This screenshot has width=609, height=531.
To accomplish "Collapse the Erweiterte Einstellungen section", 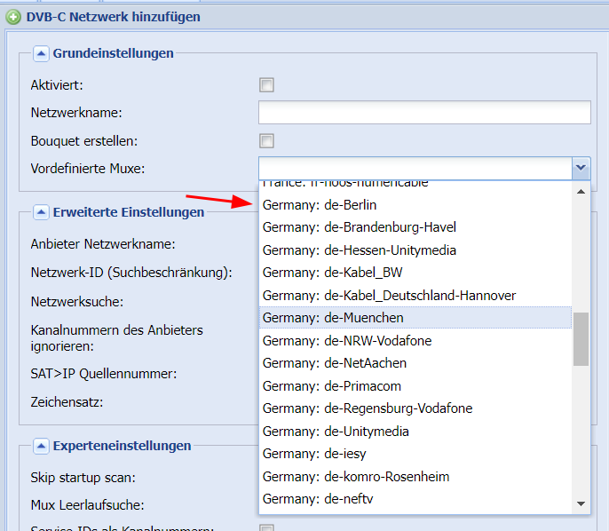I will [x=41, y=212].
